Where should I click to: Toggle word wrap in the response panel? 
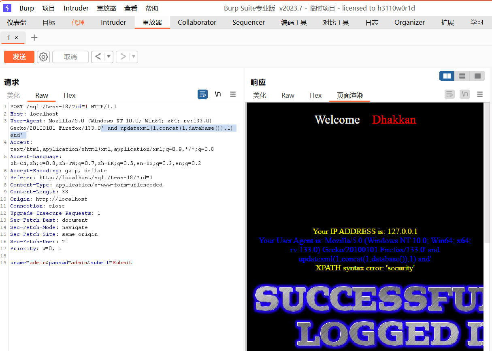click(449, 94)
